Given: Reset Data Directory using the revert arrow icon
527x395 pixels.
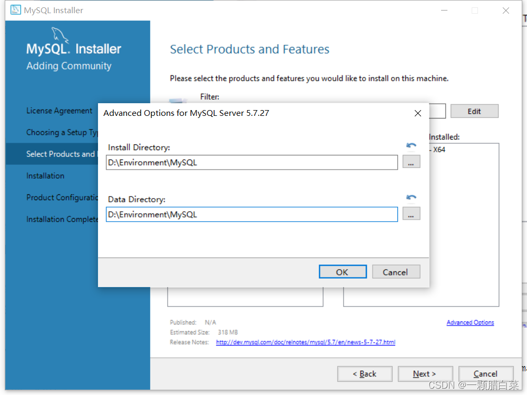Looking at the screenshot, I should [411, 197].
